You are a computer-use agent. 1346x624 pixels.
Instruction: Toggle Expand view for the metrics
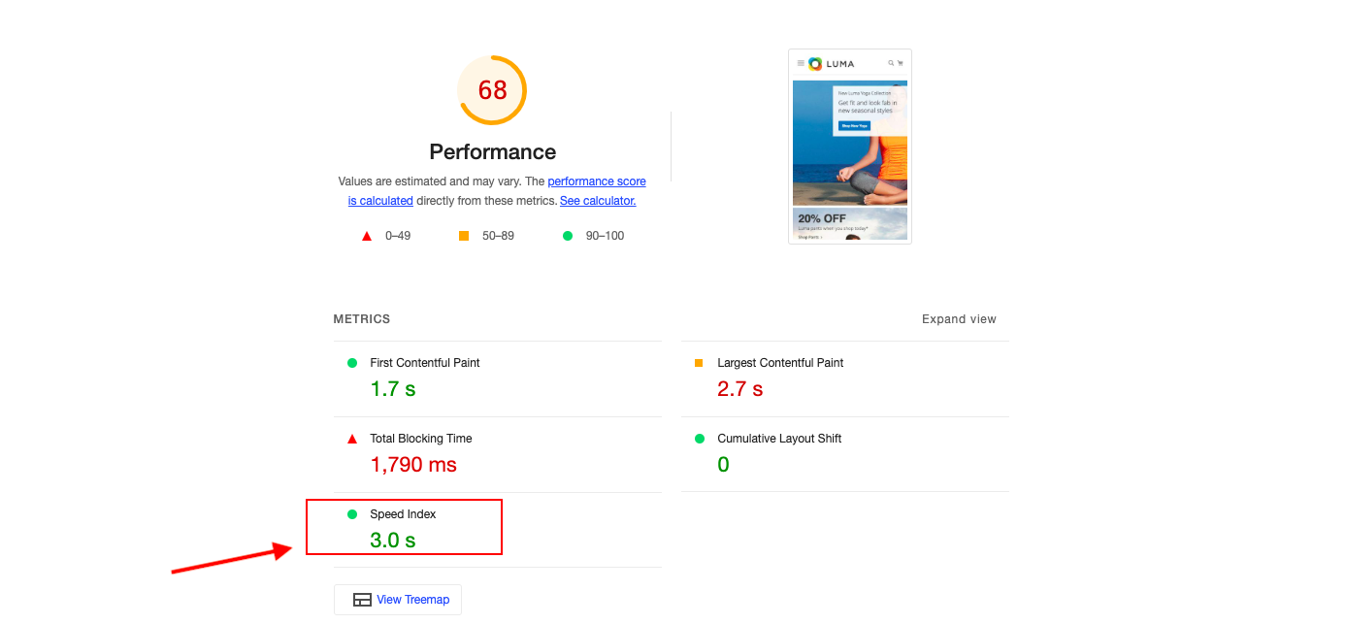point(959,319)
